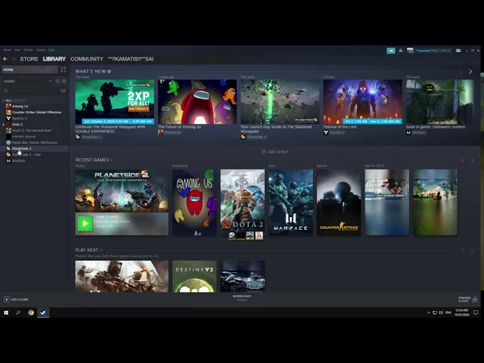
Task: Open 2XP For All news thumbnail
Action: [x=114, y=102]
